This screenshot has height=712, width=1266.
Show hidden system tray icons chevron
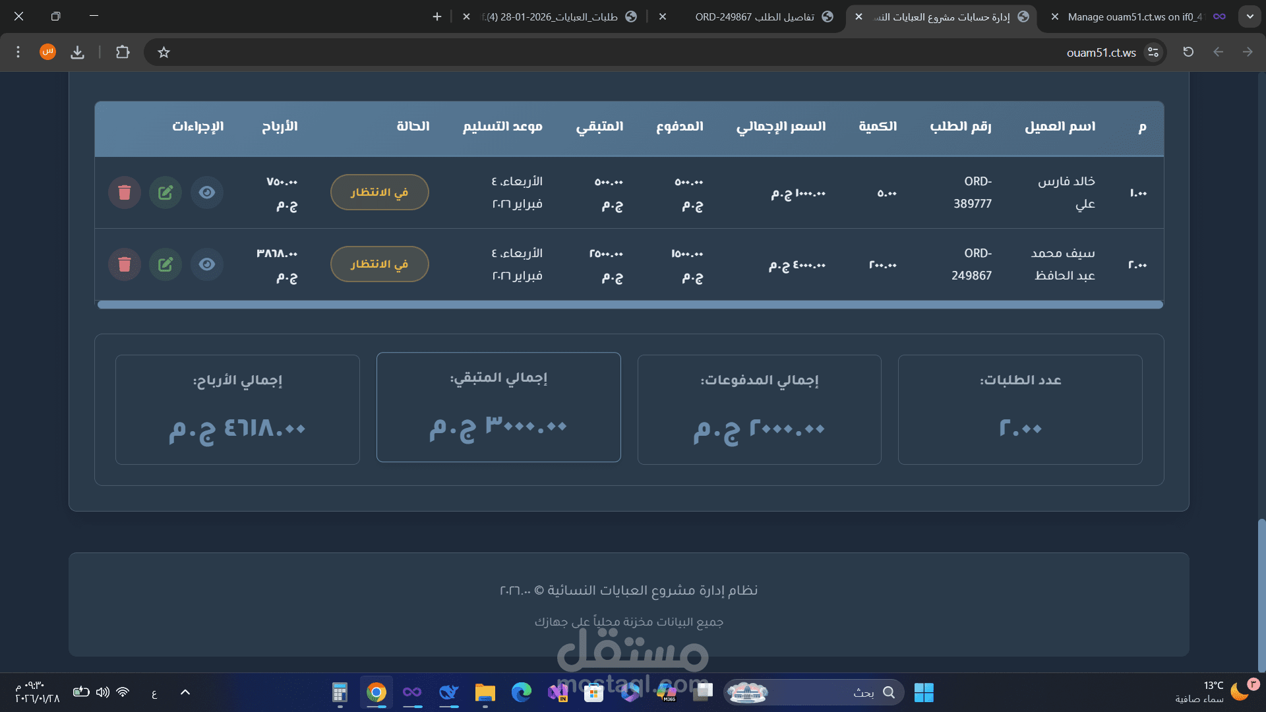(x=185, y=692)
